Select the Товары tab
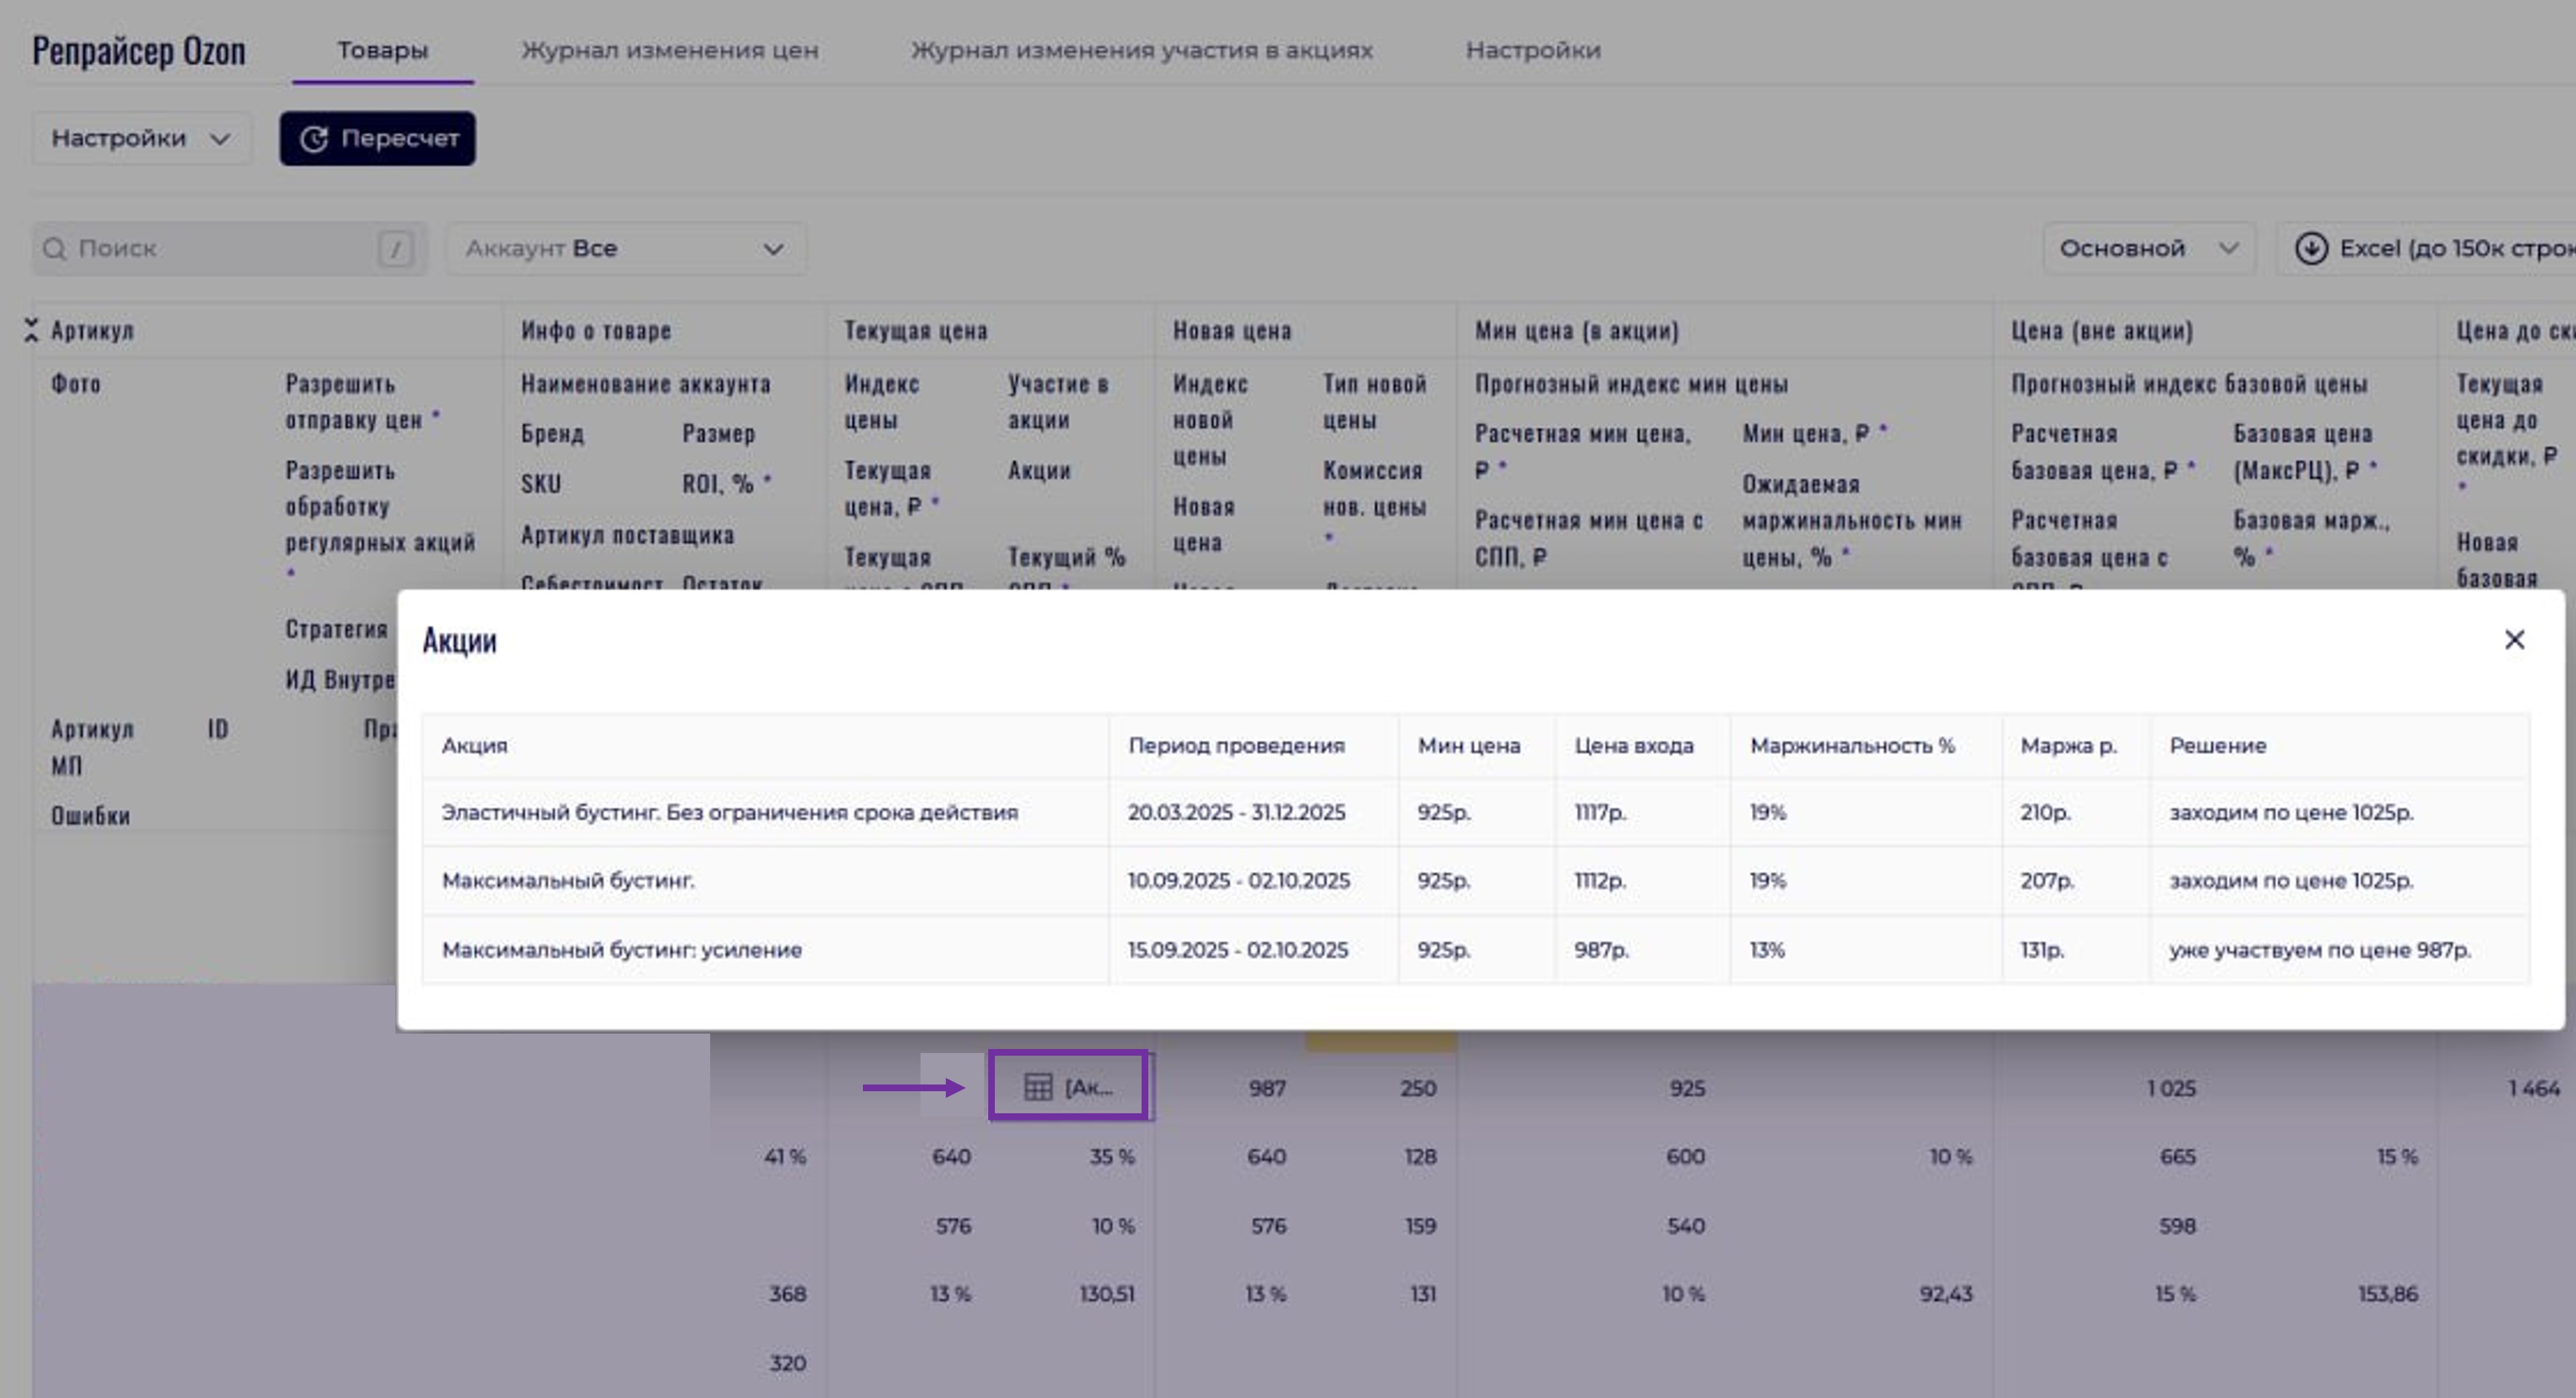 coord(382,50)
